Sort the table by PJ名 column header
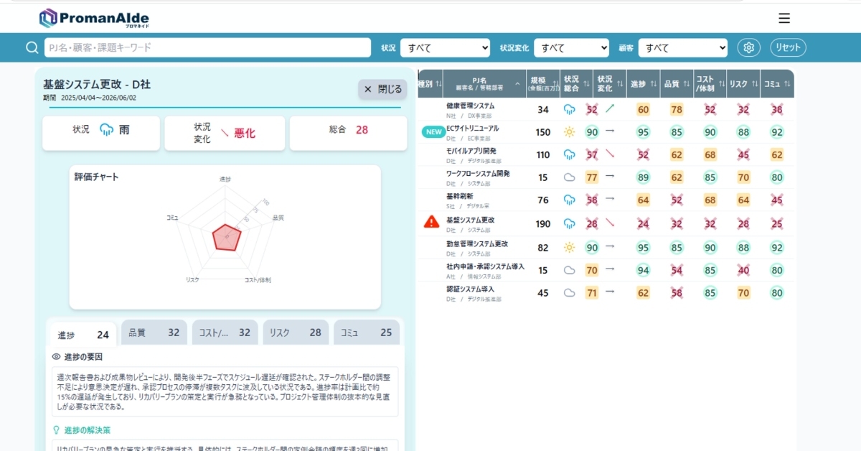861x451 pixels. (x=484, y=83)
